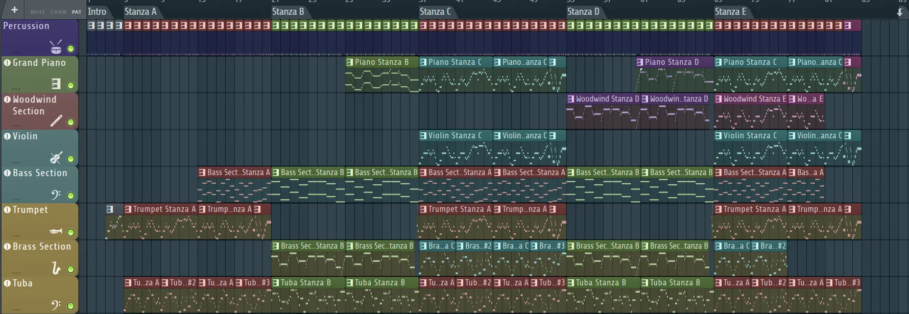This screenshot has height=314, width=909.
Task: Click the Bass Section bass clef icon
Action: tap(56, 195)
